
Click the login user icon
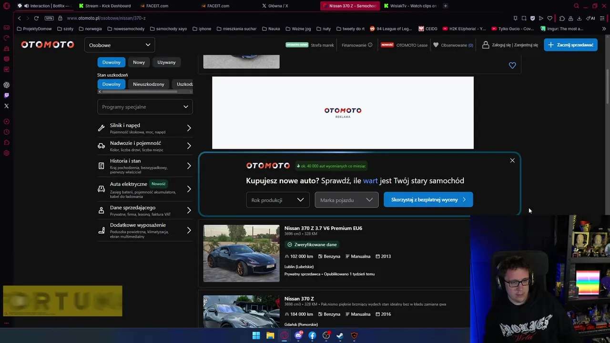coord(486,45)
